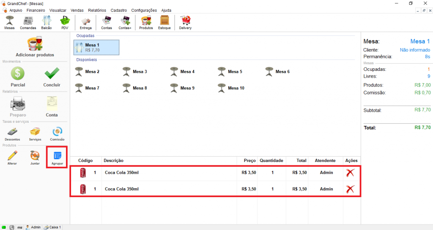Select occupied table Mesa 1
The height and width of the screenshot is (230, 433).
tap(97, 47)
